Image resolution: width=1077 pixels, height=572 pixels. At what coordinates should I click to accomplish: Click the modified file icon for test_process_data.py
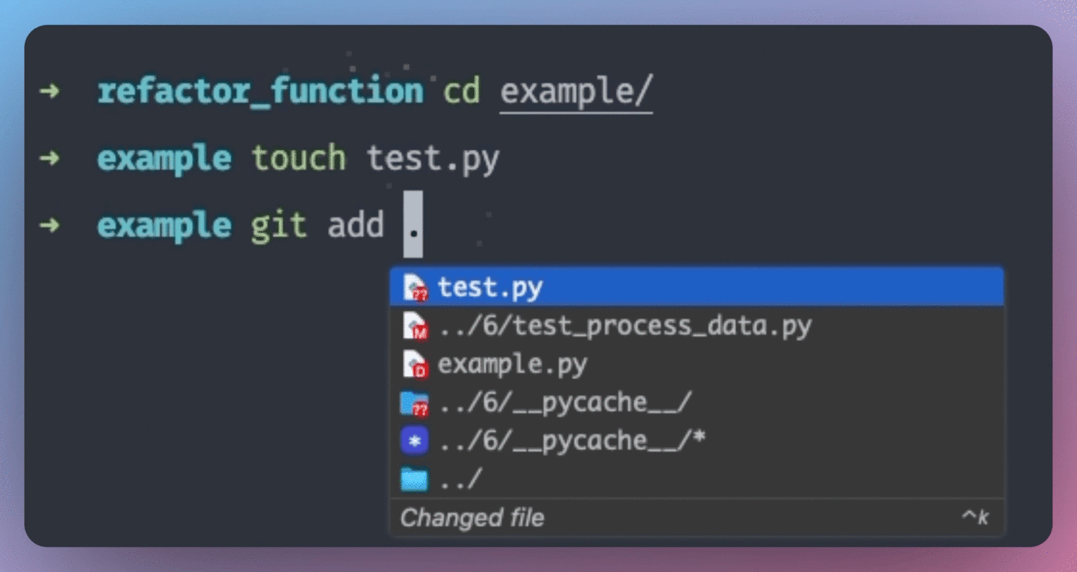(x=415, y=327)
